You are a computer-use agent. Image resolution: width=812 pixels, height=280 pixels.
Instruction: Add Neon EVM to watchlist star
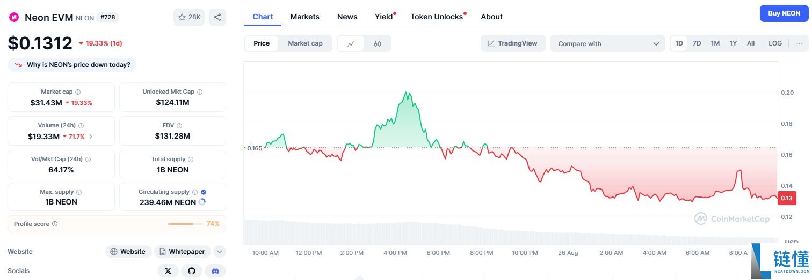pos(189,17)
